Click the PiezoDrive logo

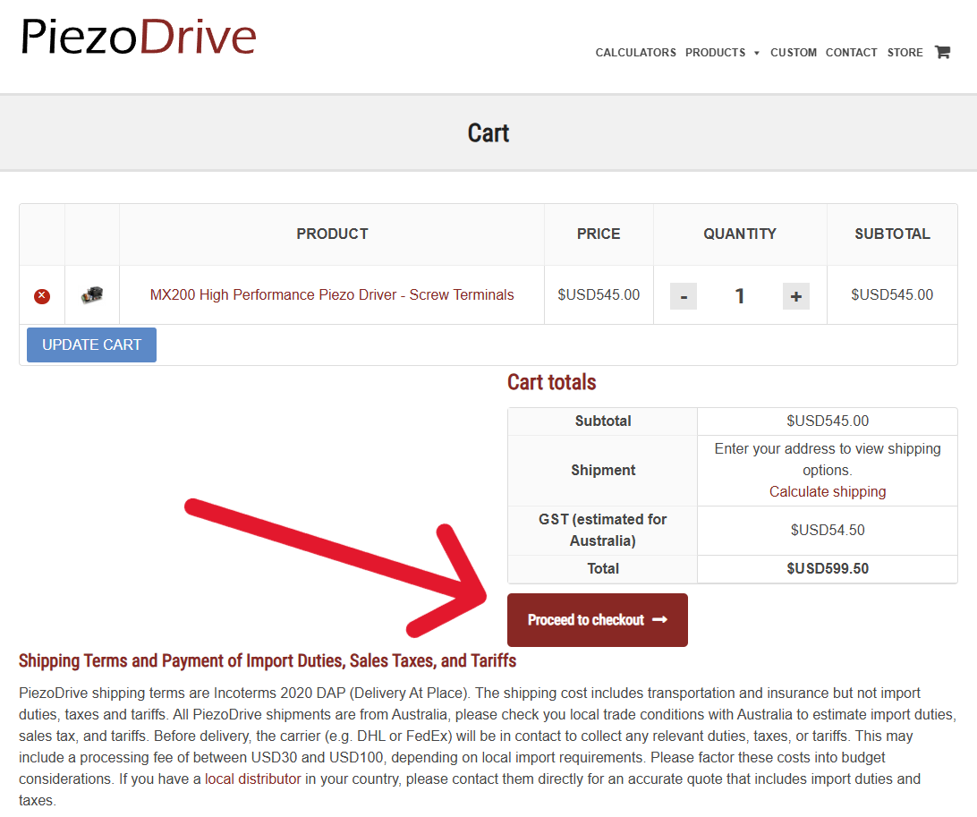coord(139,36)
